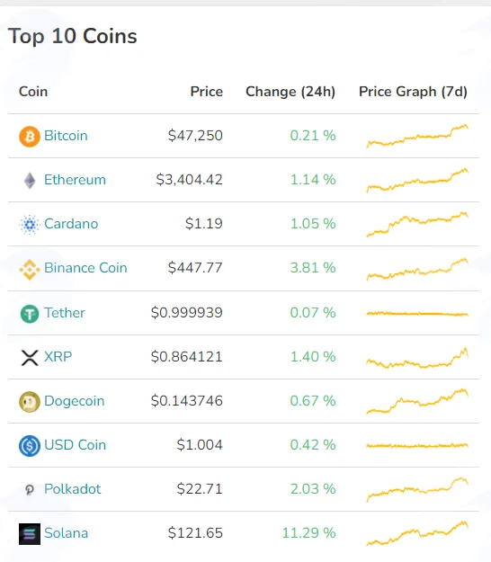The height and width of the screenshot is (562, 491).
Task: Click the Polkadot logo icon
Action: pos(30,489)
